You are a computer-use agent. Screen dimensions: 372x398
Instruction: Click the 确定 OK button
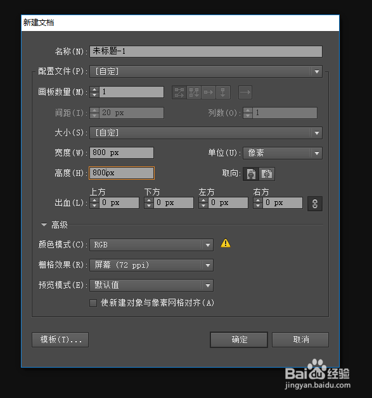pos(239,340)
